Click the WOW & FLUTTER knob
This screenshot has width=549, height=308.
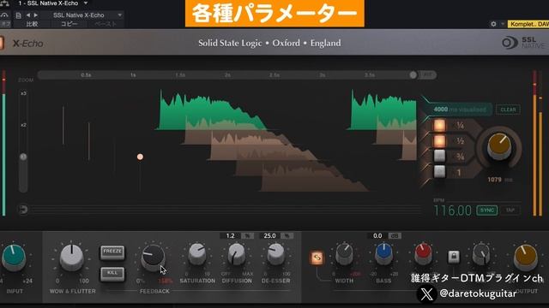(72, 258)
